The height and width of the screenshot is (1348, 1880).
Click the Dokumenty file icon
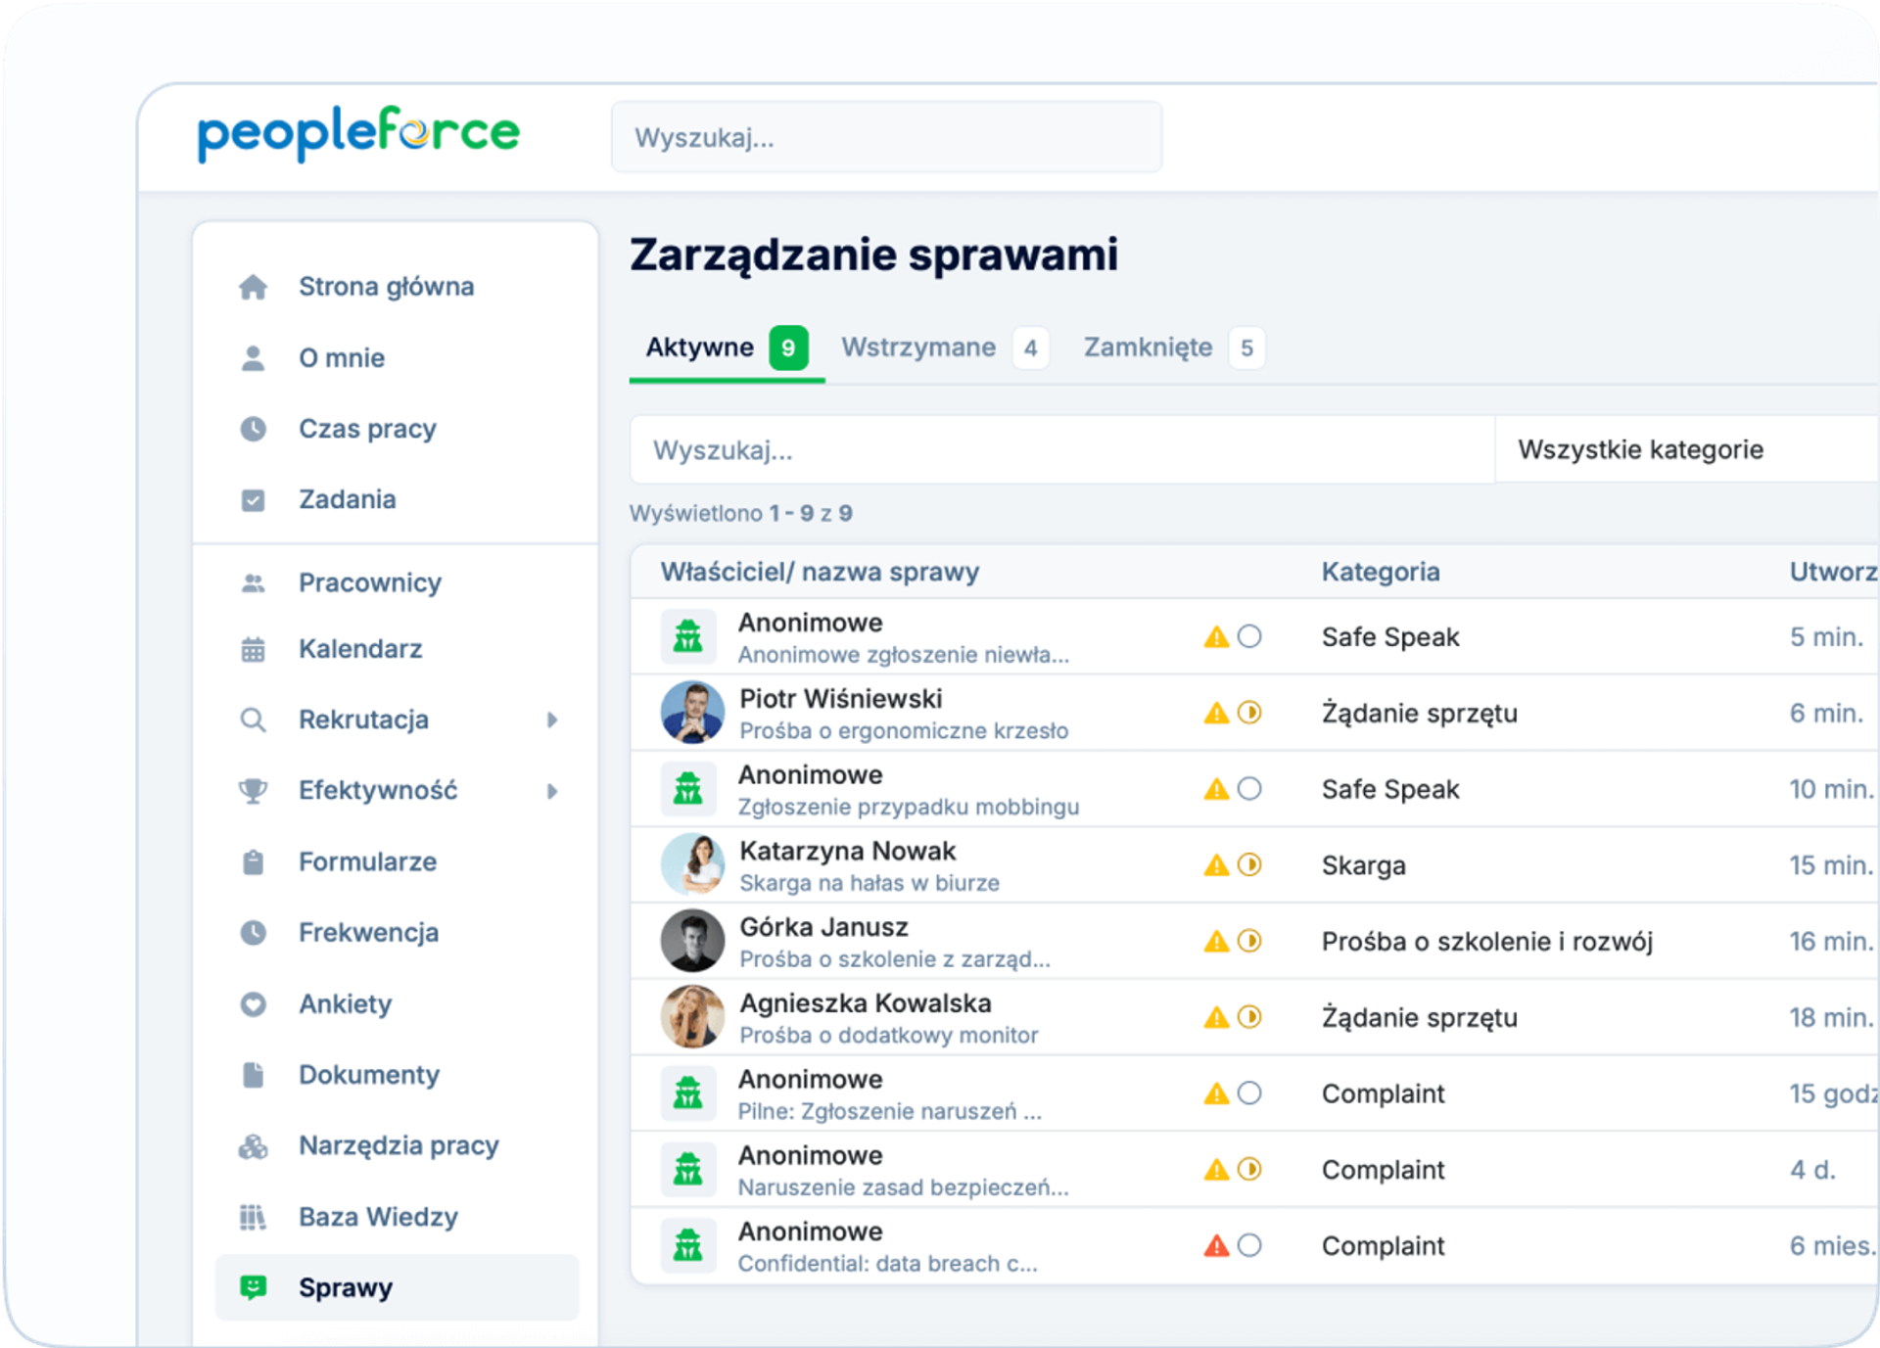(254, 1075)
